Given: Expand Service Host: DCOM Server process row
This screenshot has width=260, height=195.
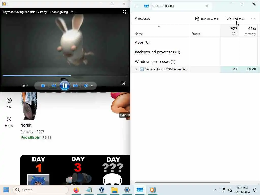Looking at the screenshot, I should click(136, 69).
